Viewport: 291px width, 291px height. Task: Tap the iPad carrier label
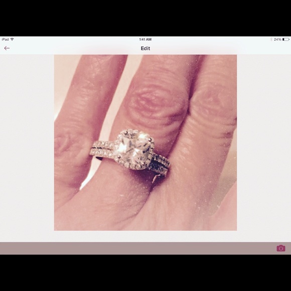click(5, 39)
